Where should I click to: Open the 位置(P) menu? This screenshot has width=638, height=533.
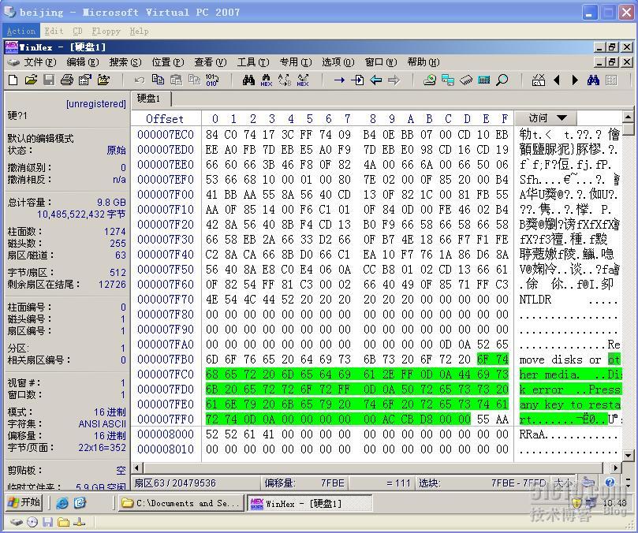tap(168, 62)
